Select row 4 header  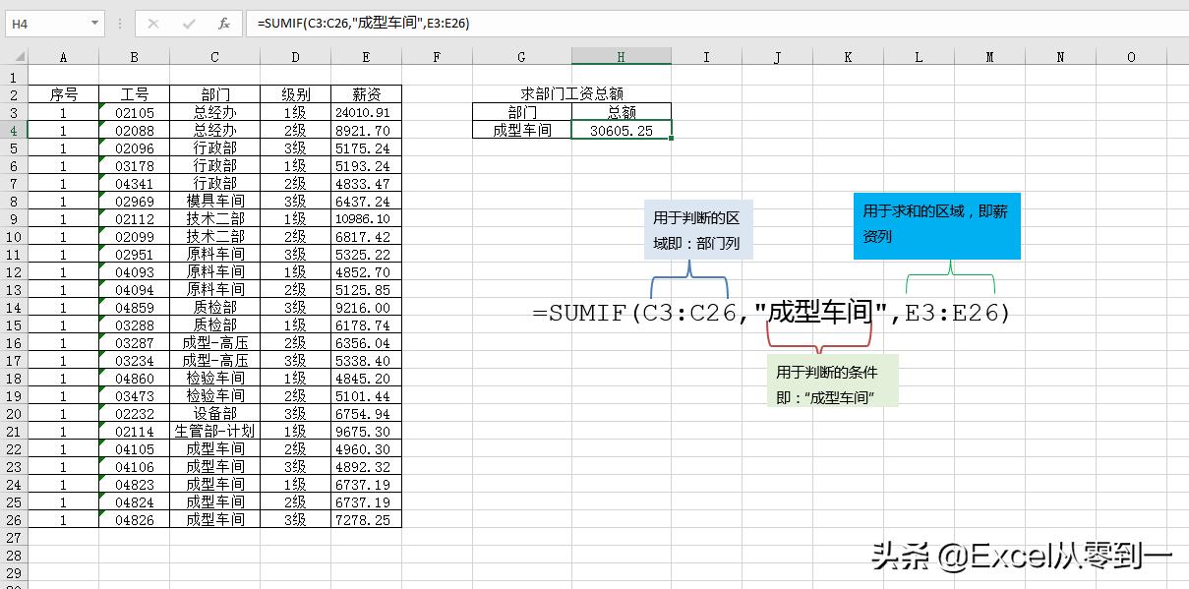tap(13, 130)
